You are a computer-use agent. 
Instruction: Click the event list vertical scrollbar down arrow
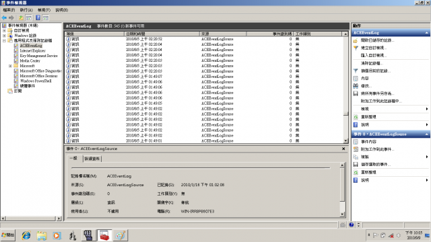pyautogui.click(x=345, y=140)
